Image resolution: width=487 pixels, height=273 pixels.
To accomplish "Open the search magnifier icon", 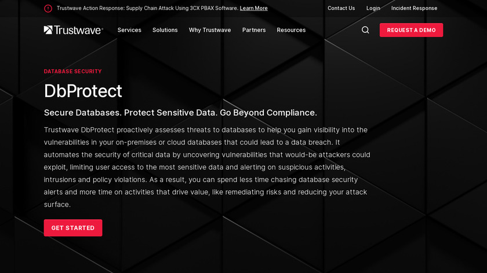I will click(x=365, y=30).
